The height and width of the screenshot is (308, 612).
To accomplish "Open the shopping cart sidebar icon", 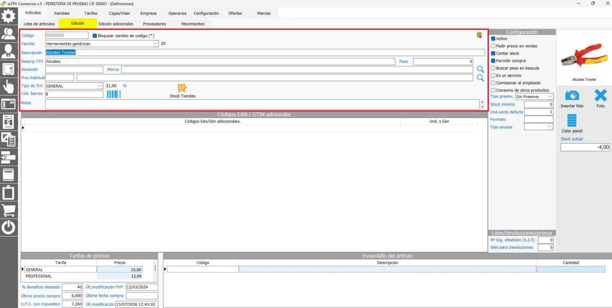I will [x=8, y=210].
